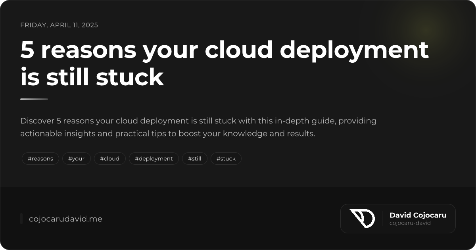
Task: Select the #cloud tag
Action: [x=110, y=158]
